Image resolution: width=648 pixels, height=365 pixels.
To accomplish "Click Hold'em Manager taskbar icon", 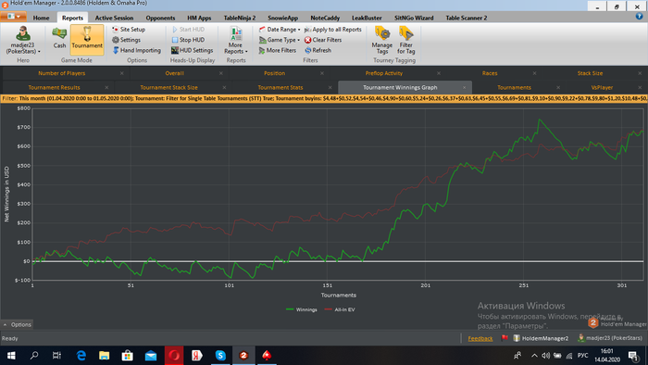I will [243, 355].
